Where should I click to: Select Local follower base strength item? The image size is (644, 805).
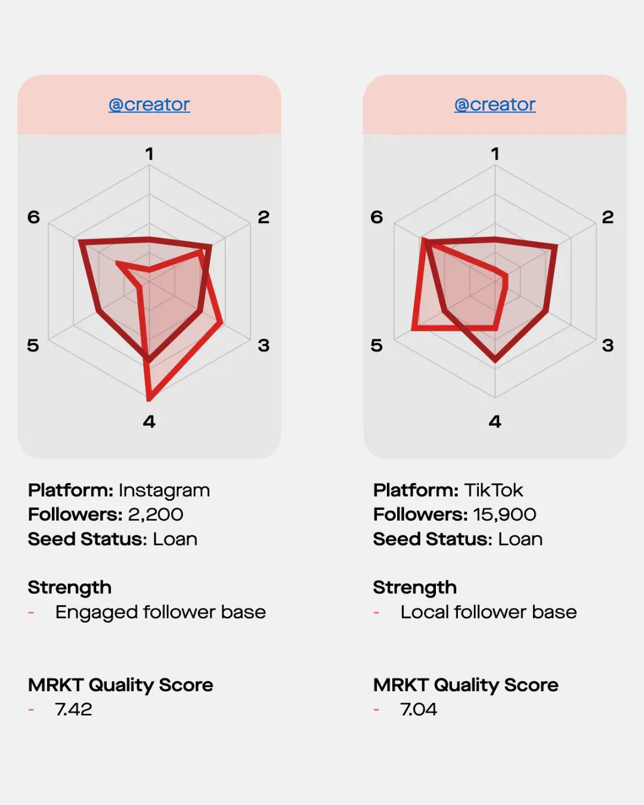tap(488, 612)
